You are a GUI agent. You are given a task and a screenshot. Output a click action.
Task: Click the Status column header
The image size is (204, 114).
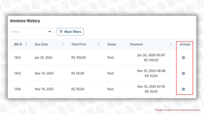112,44
